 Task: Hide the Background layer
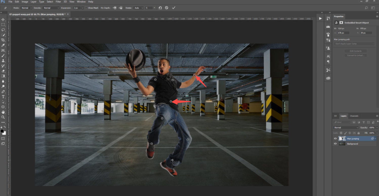click(335, 144)
